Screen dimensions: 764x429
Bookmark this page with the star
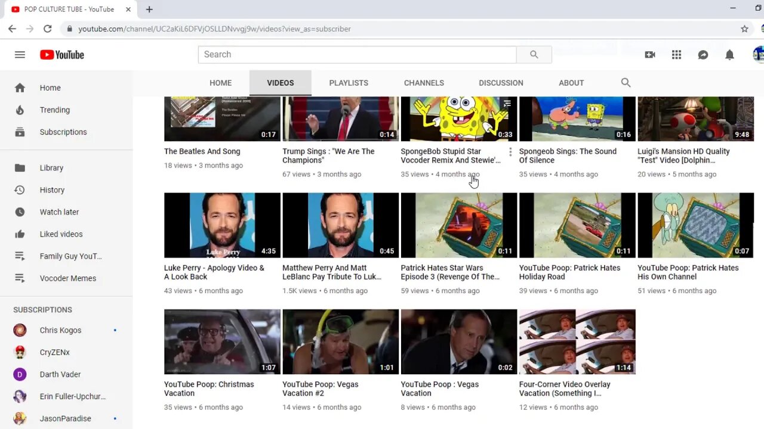click(x=744, y=29)
